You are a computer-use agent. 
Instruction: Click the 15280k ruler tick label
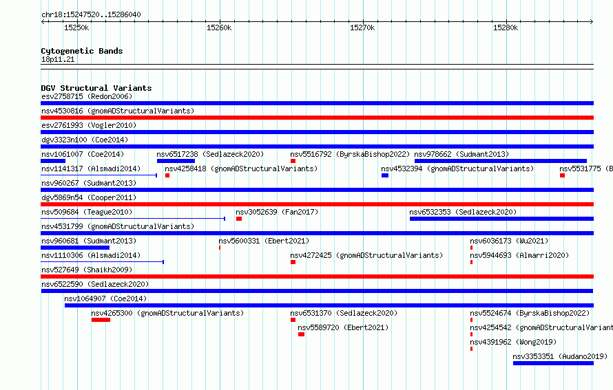point(506,28)
